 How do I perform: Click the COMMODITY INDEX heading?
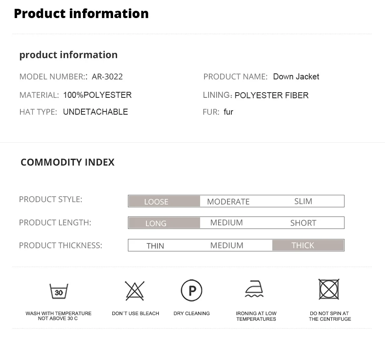[67, 162]
